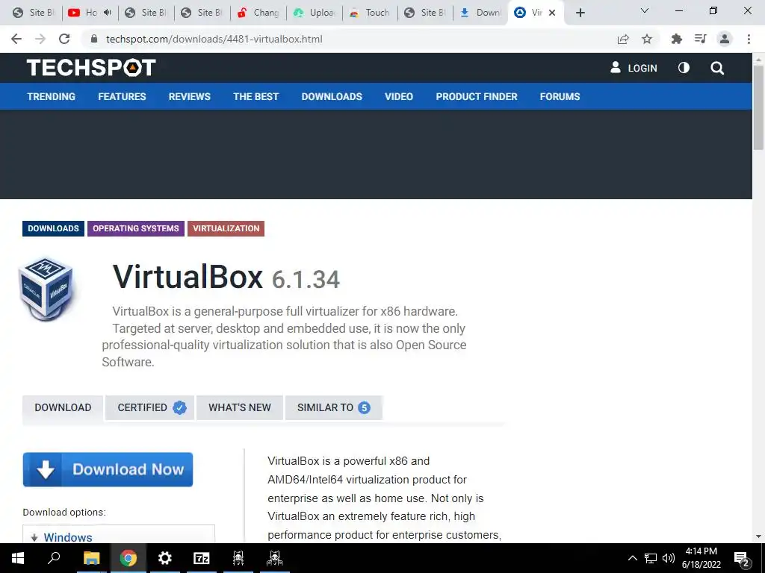This screenshot has width=765, height=573.
Task: Click the scrollbar down arrow
Action: pos(758,536)
